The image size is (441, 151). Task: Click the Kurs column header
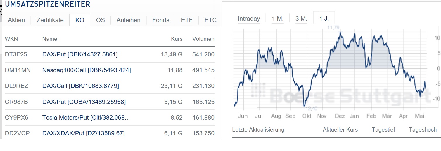coord(177,39)
